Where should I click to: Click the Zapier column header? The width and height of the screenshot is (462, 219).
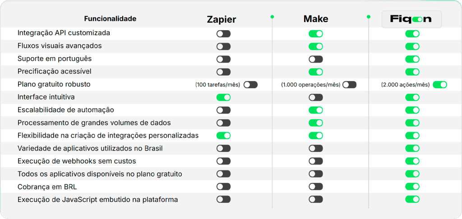click(x=221, y=19)
